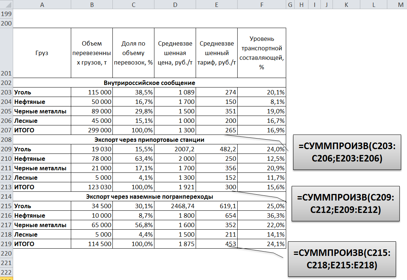The width and height of the screenshot is (407, 280).
Task: Select 'Экспорт через наземные погранпереходы' section row
Action: [x=150, y=197]
